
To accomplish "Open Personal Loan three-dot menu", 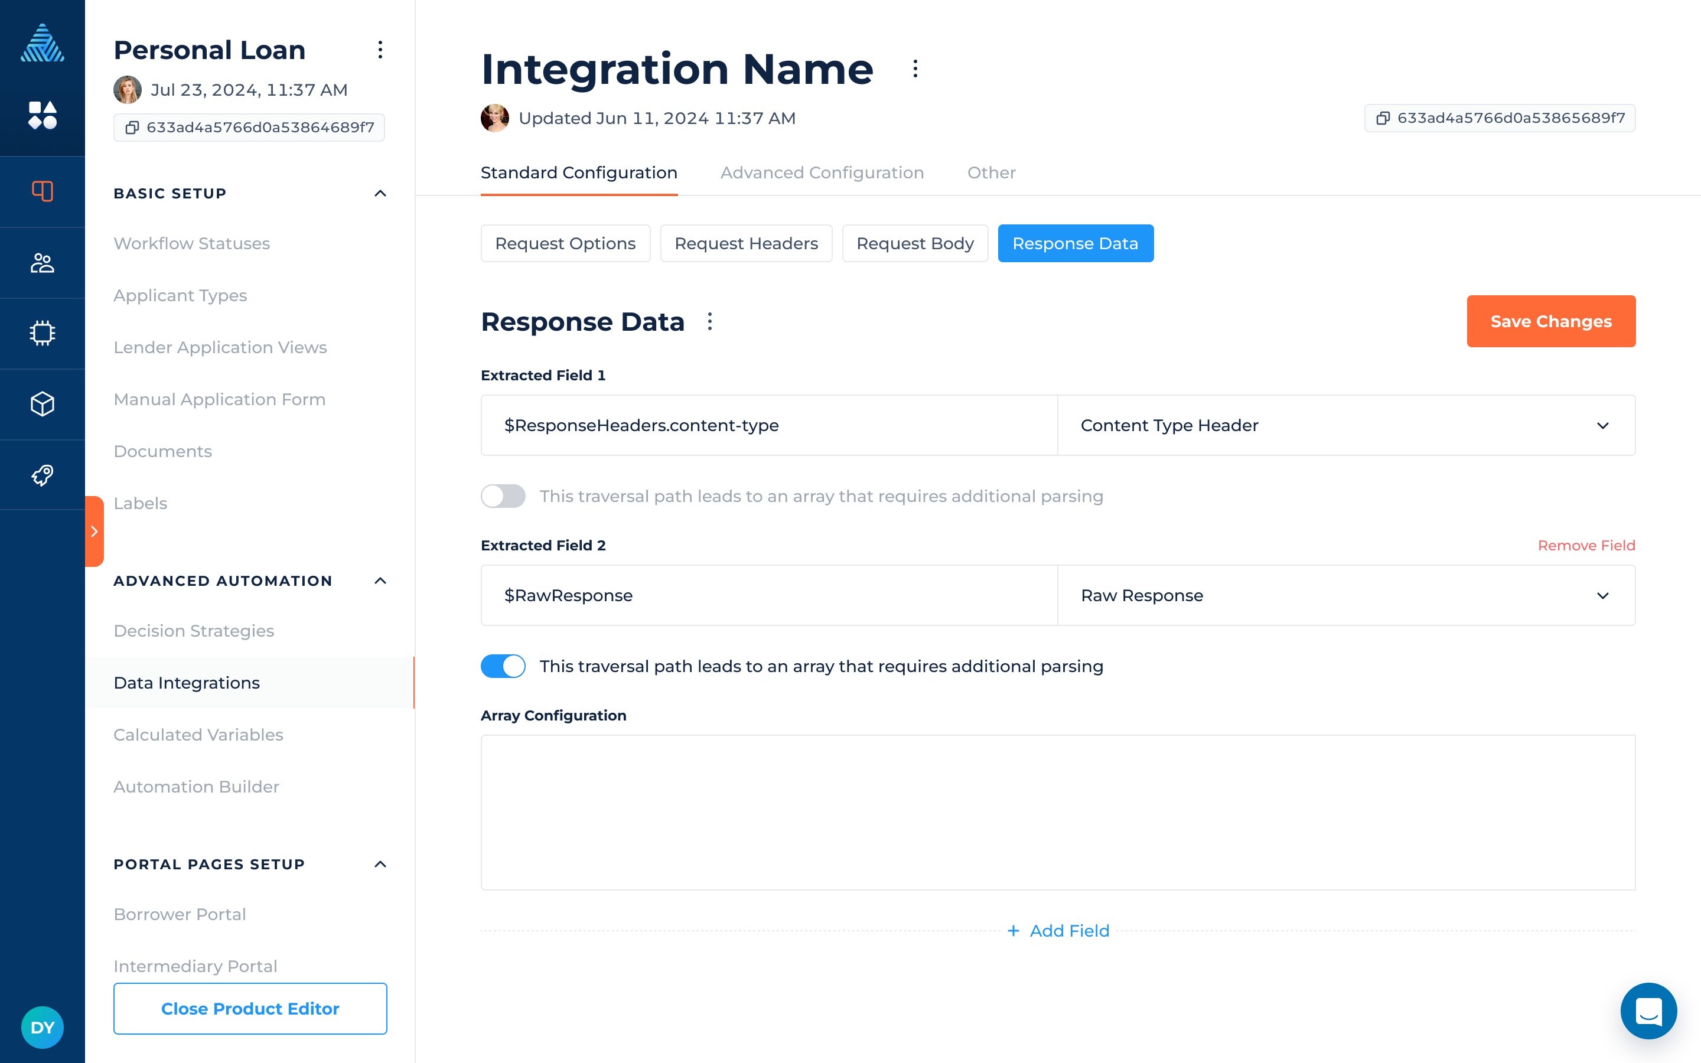I will coord(380,50).
